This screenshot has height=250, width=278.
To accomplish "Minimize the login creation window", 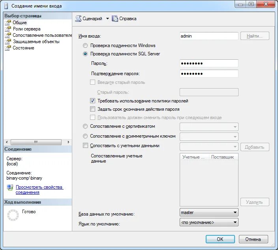I will click(240, 4).
